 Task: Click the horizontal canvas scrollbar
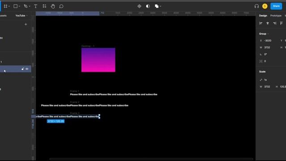point(151,159)
